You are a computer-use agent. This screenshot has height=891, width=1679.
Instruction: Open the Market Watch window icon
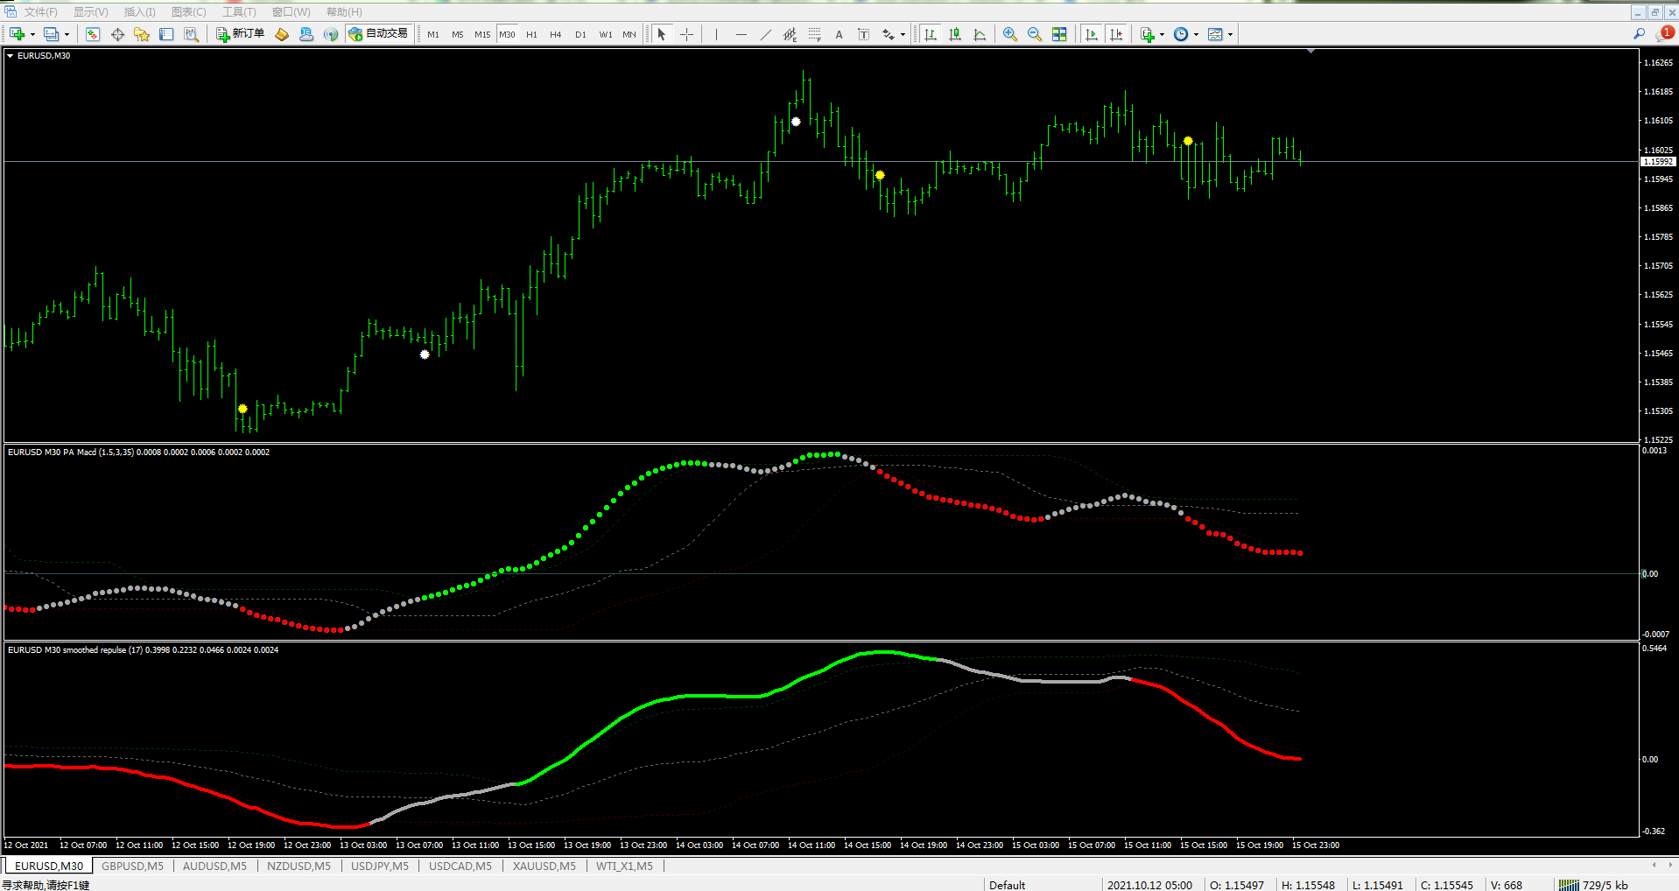click(x=93, y=34)
